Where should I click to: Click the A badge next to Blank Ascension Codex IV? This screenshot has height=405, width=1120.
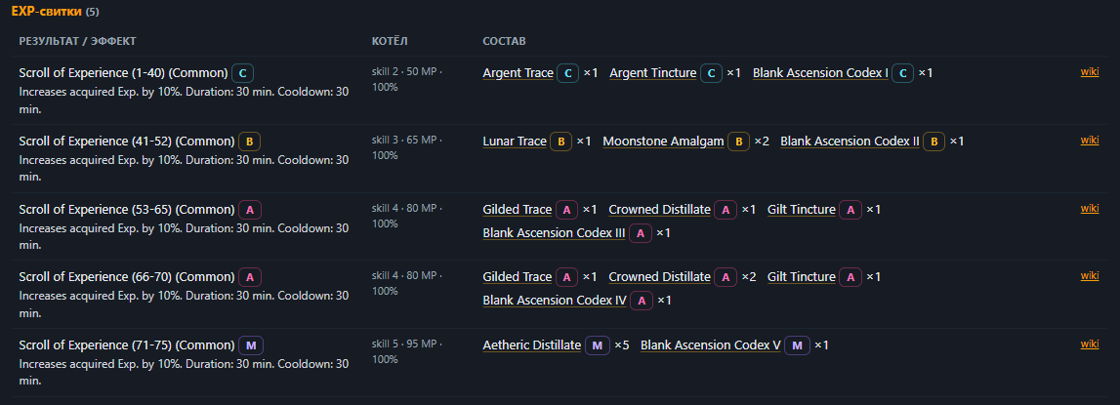(642, 301)
